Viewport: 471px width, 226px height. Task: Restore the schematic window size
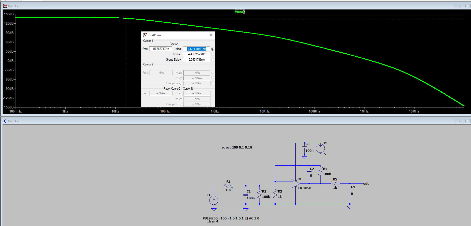coord(466,121)
